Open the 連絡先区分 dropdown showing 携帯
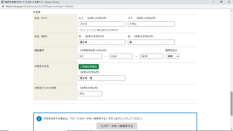The image size is (233, 131). (173, 56)
